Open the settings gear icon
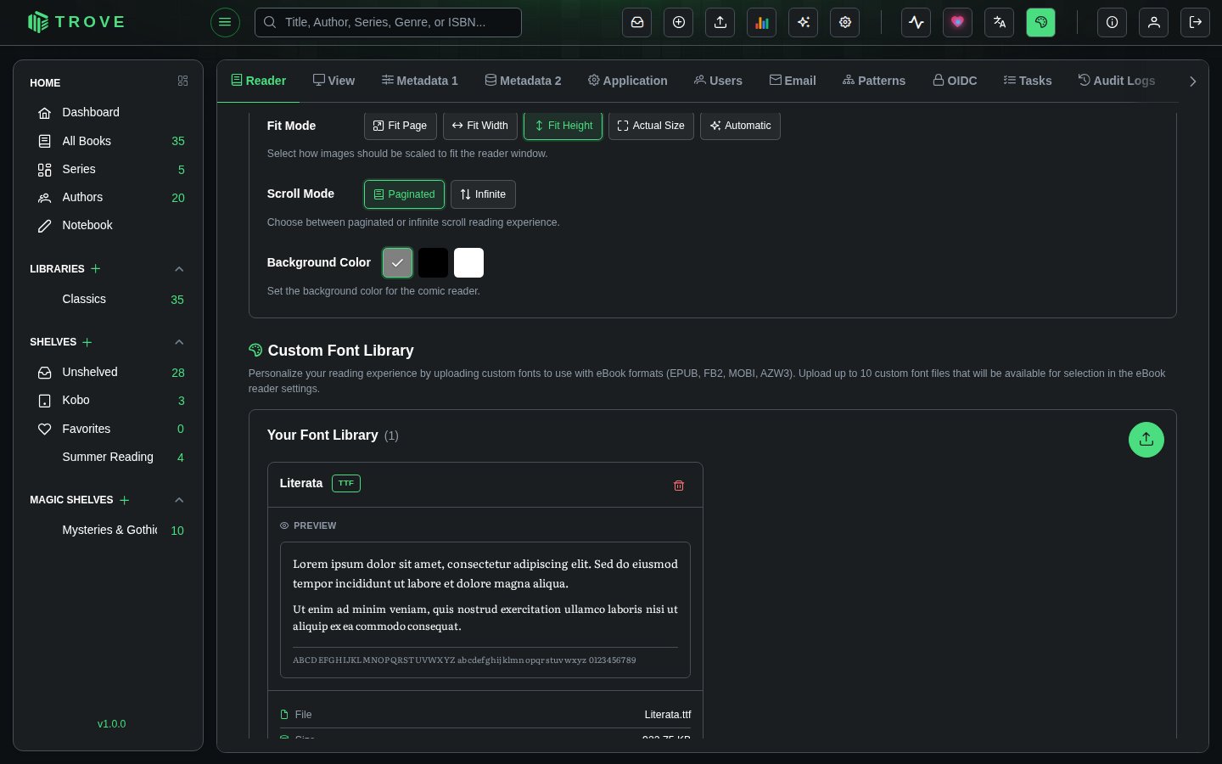This screenshot has height=764, width=1222. 845,22
